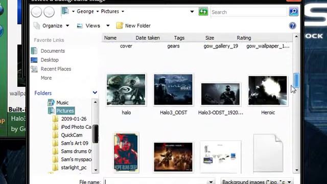Image resolution: width=327 pixels, height=184 pixels.
Task: Click the Search input field
Action: click(249, 12)
